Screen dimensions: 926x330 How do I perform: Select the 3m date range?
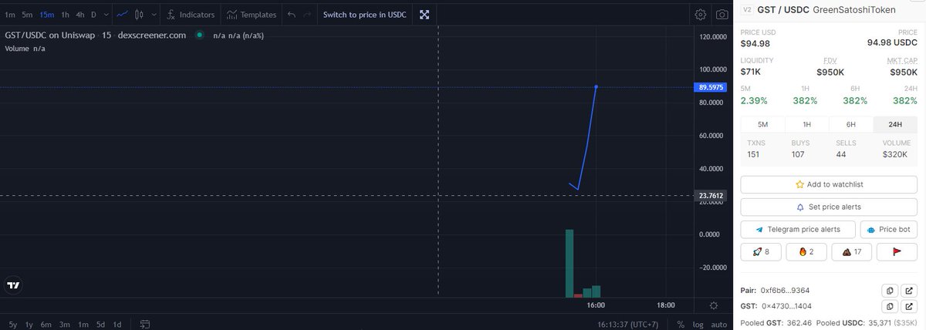(65, 324)
